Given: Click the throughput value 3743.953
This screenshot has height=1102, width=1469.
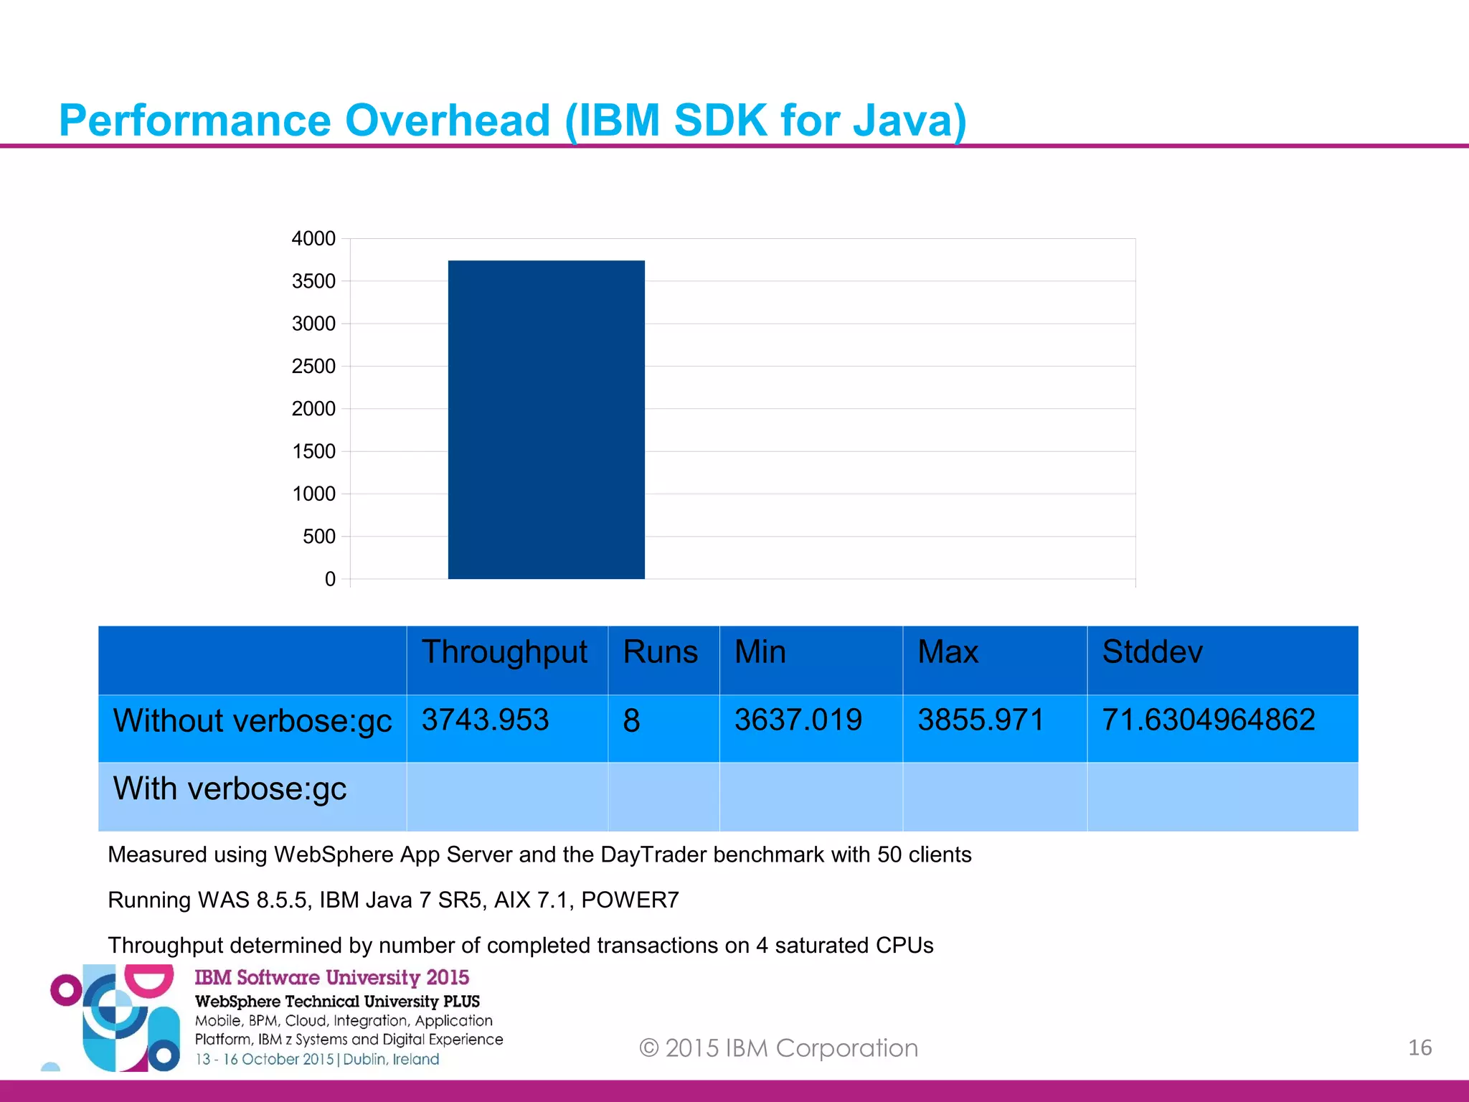Looking at the screenshot, I should coord(485,720).
